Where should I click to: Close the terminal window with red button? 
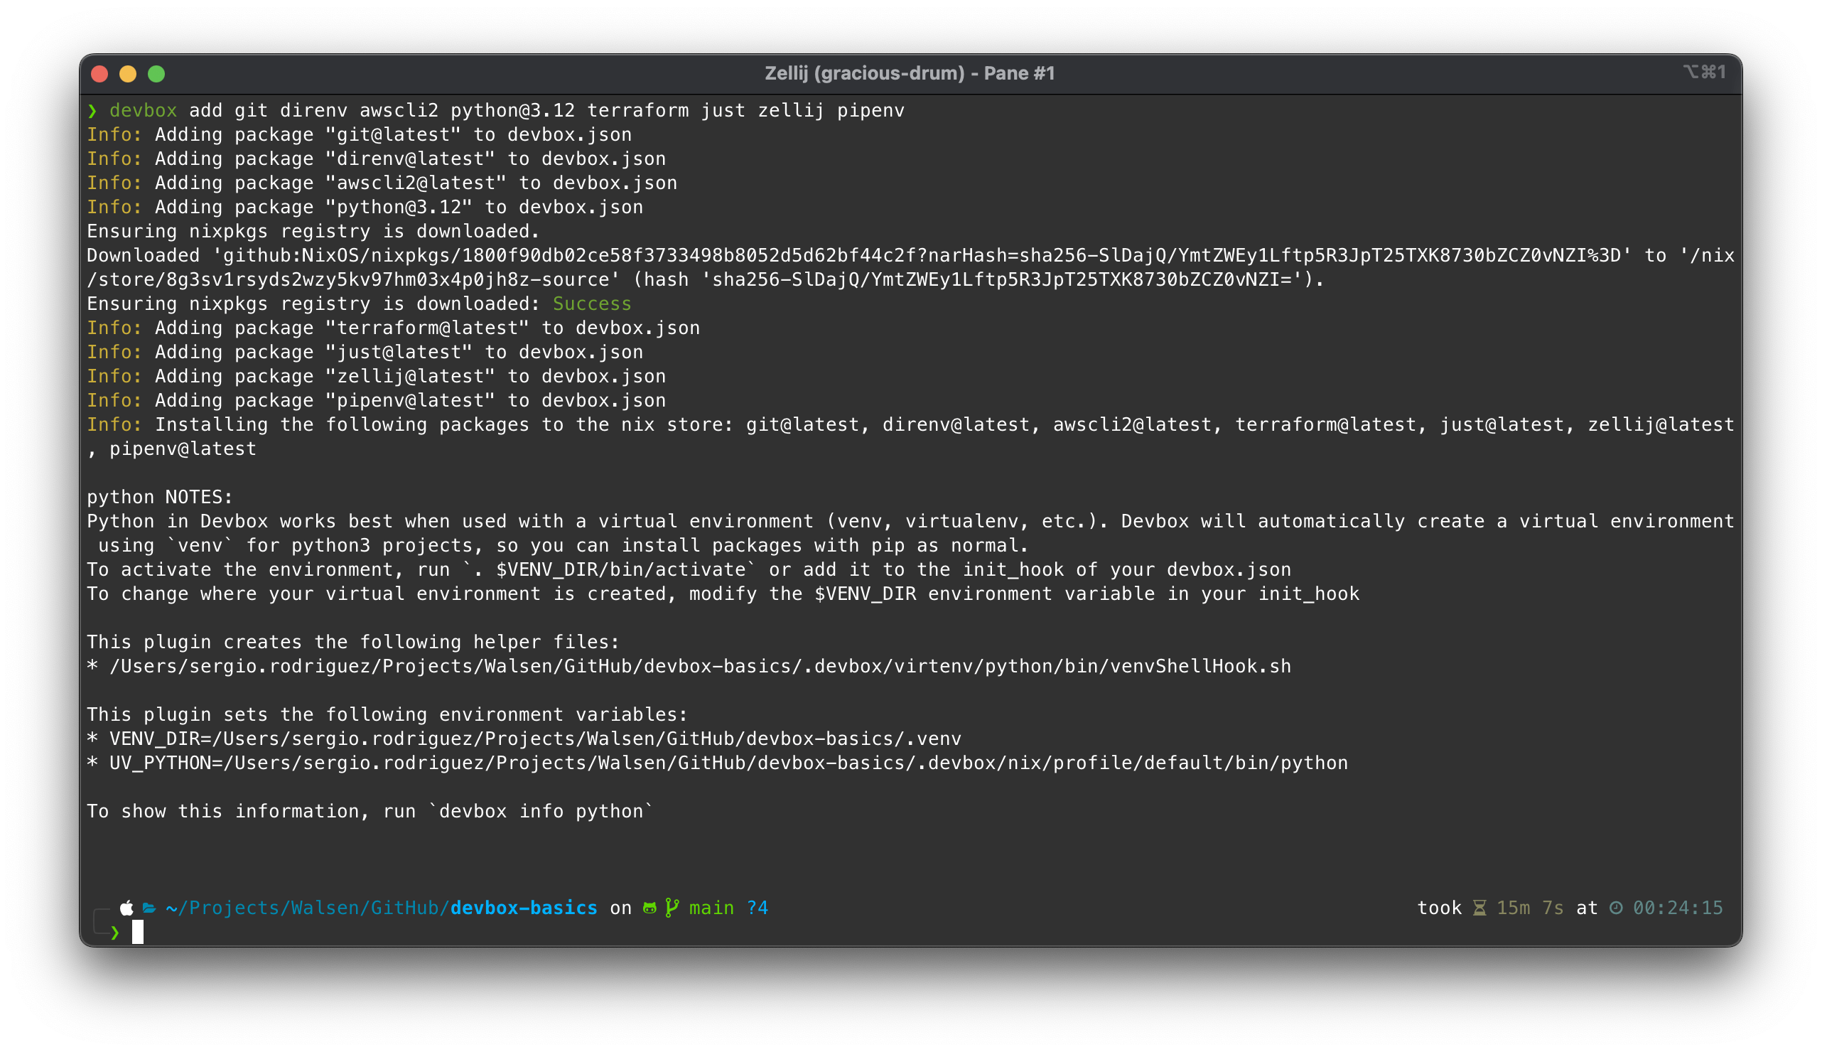99,74
